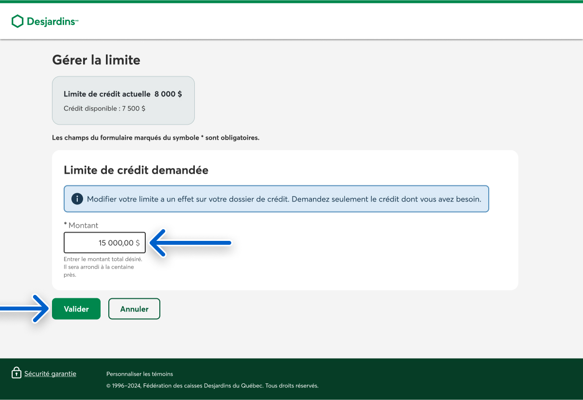Click the copyright notice in footer
This screenshot has height=400, width=583.
click(212, 386)
